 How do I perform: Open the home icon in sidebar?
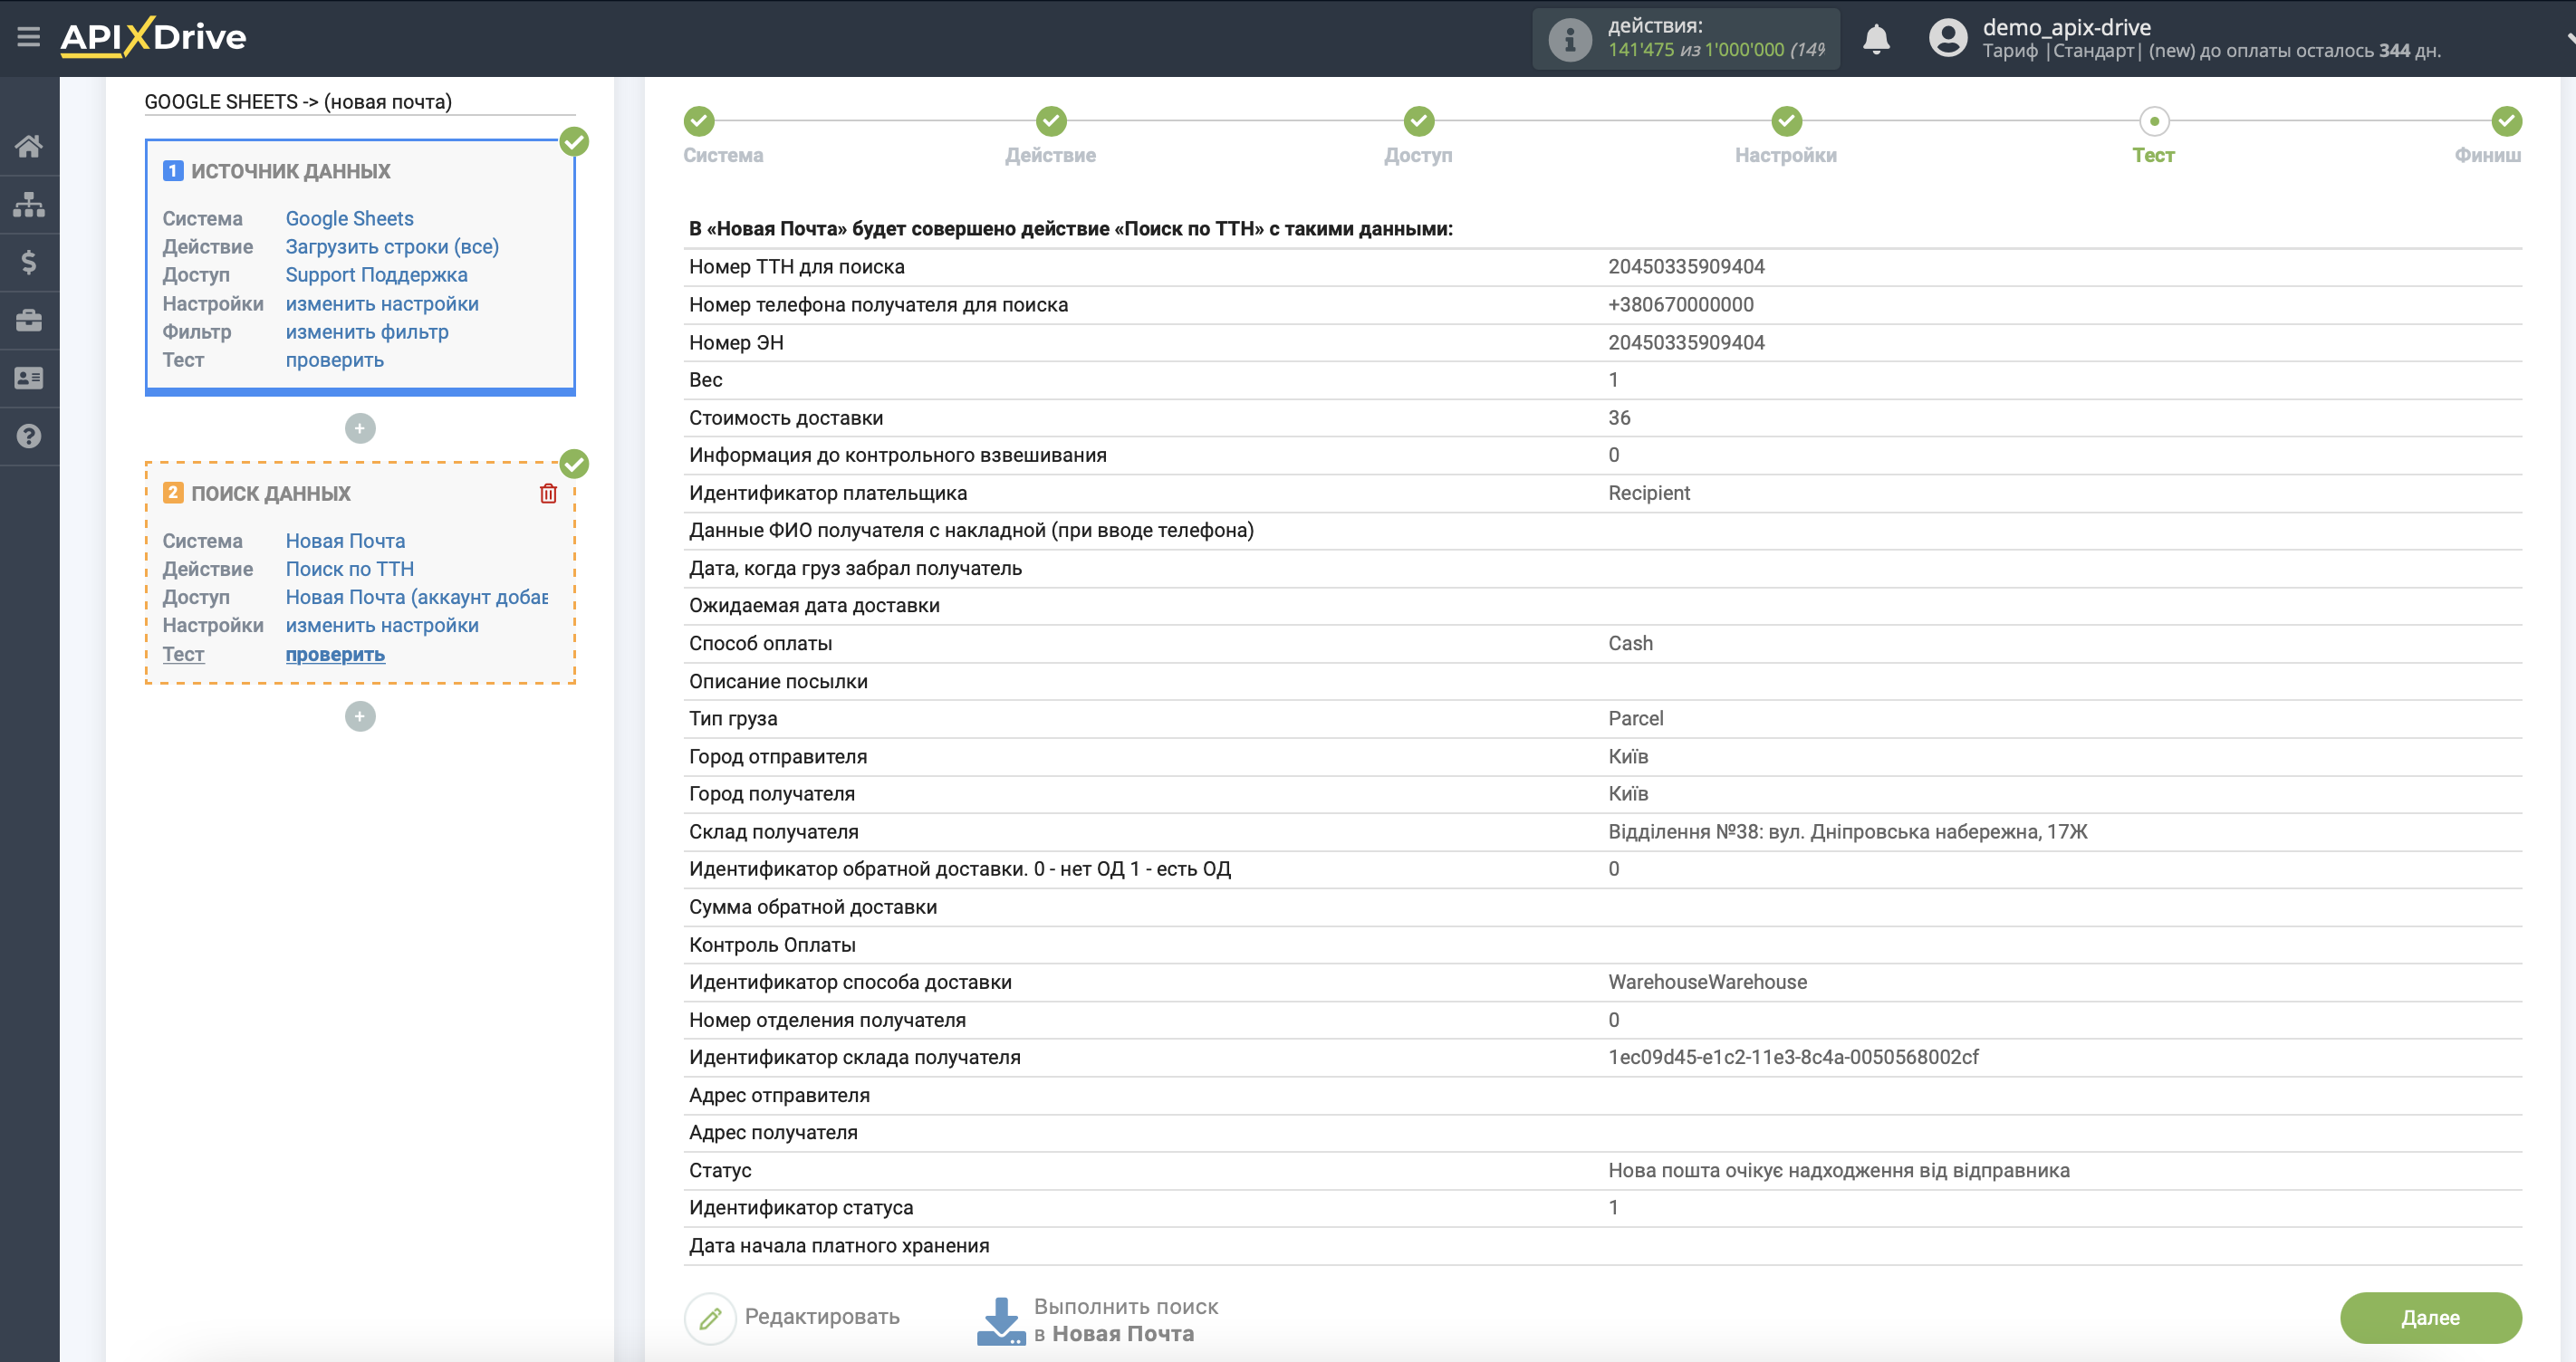coord(29,146)
